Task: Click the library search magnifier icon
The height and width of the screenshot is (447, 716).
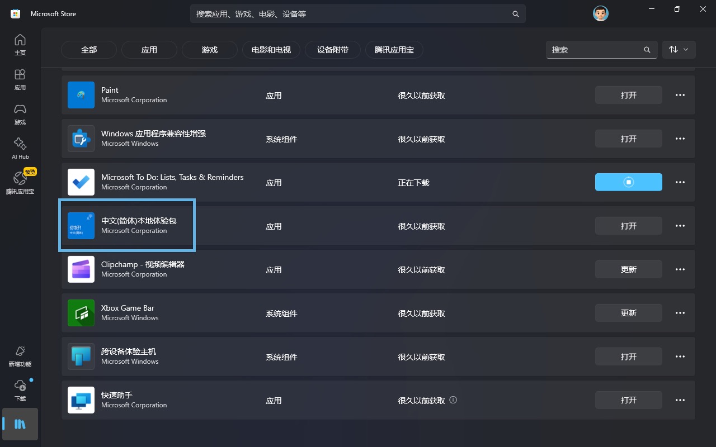Action: [x=647, y=50]
